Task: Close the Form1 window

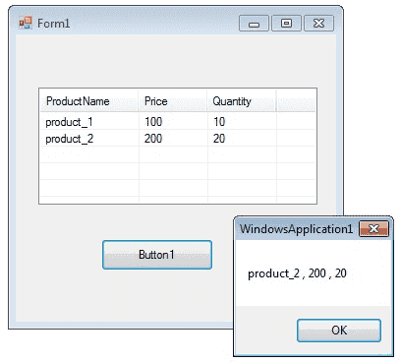Action: pyautogui.click(x=318, y=24)
